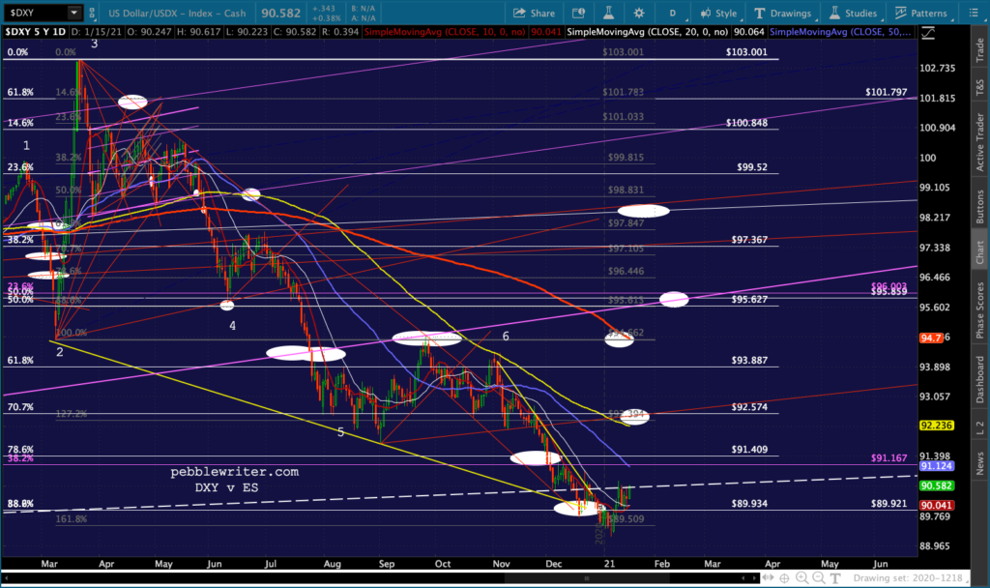The width and height of the screenshot is (990, 588).
Task: Click the expand time axis icon
Action: (x=768, y=578)
